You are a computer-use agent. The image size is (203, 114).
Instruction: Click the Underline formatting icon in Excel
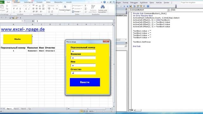[x=20, y=9]
